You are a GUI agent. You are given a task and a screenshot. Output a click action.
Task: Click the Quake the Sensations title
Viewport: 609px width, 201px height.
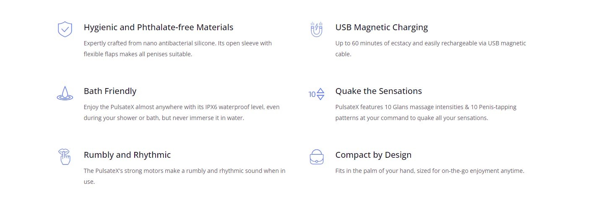tap(379, 91)
